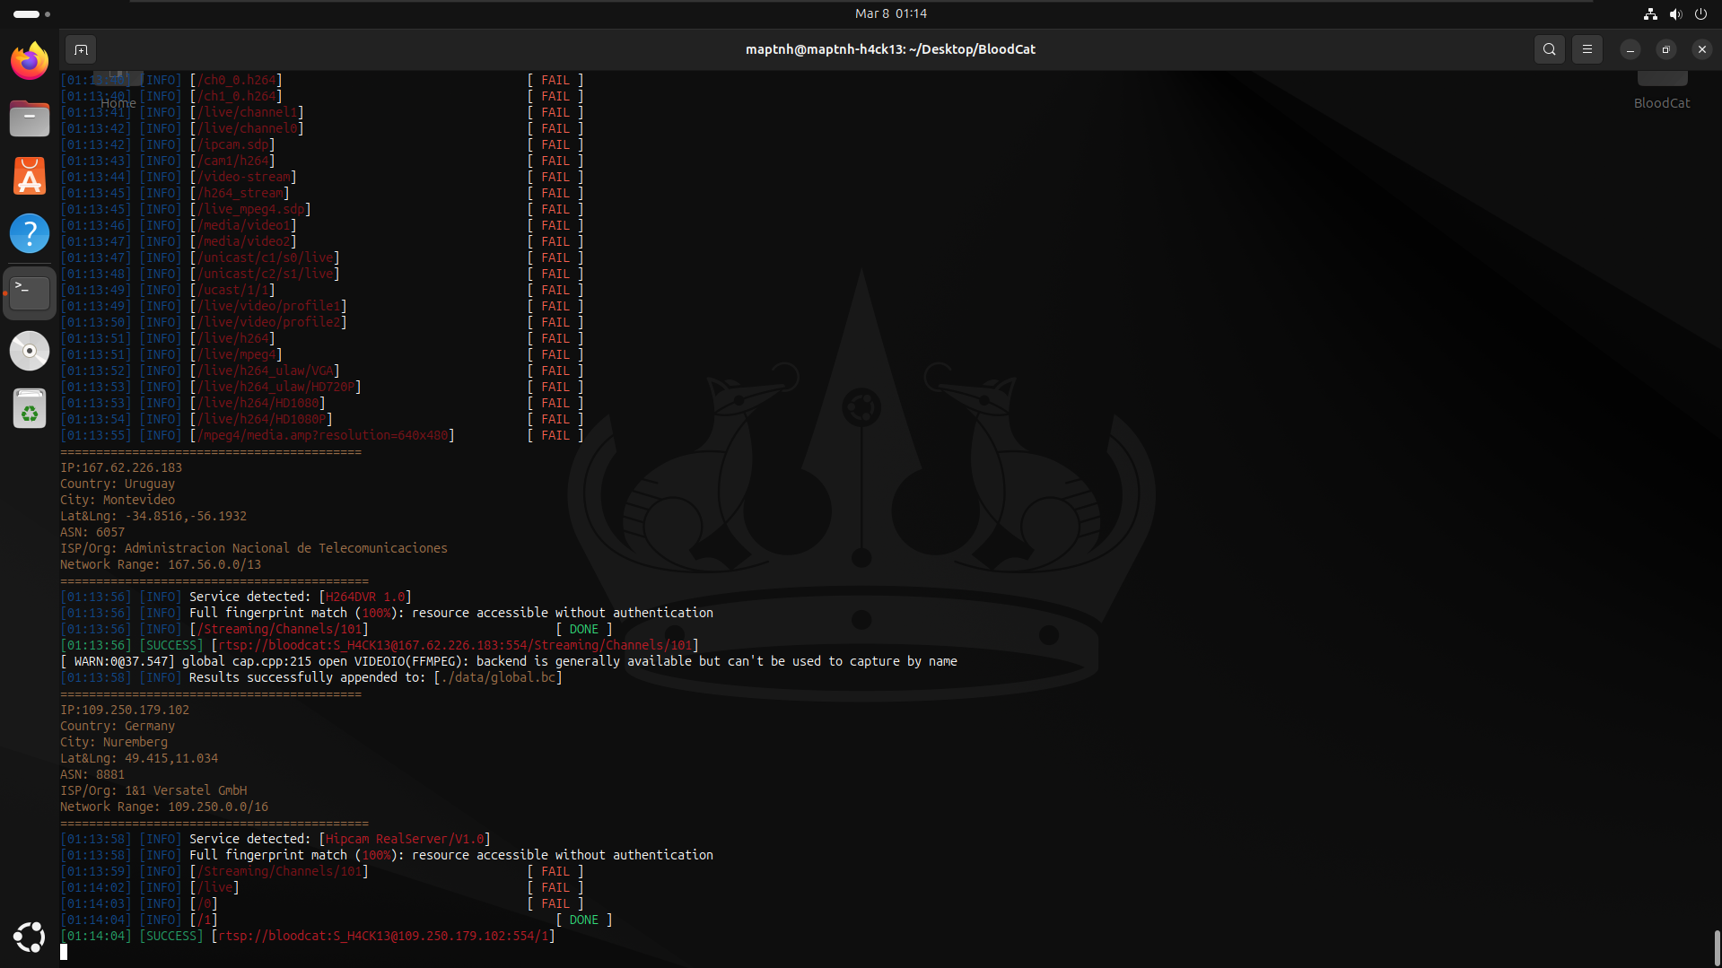Screen dimensions: 1722x968
Task: Click the City: Montevideo line
Action: (118, 500)
